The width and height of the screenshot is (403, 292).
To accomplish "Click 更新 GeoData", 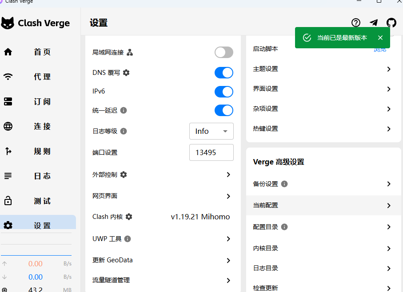I will [x=162, y=260].
